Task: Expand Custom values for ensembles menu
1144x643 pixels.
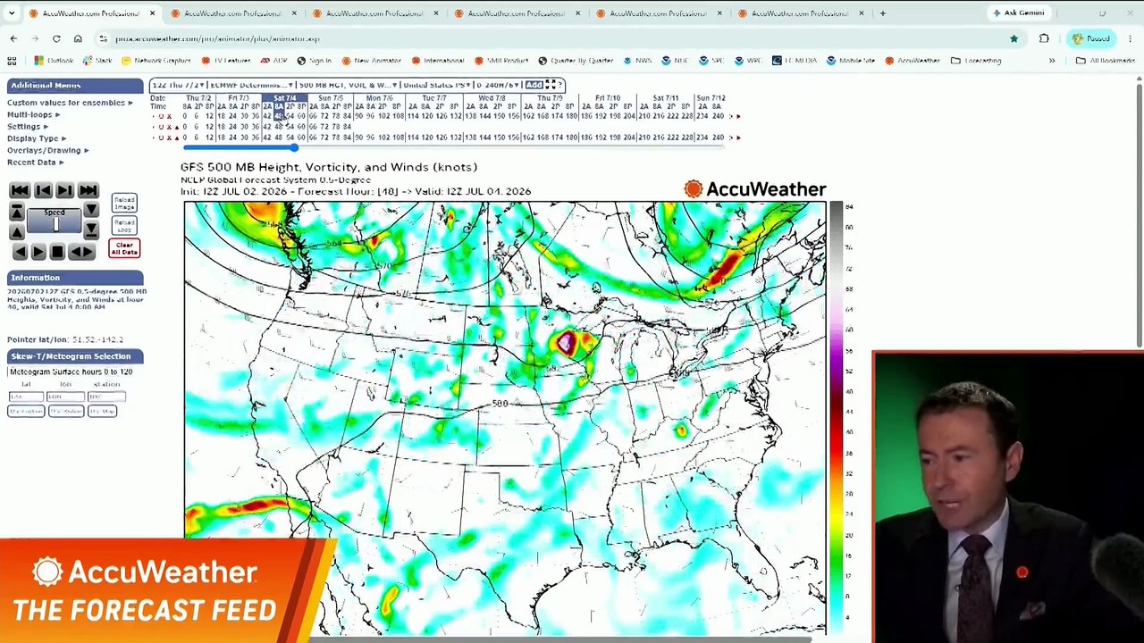Action: click(x=70, y=103)
